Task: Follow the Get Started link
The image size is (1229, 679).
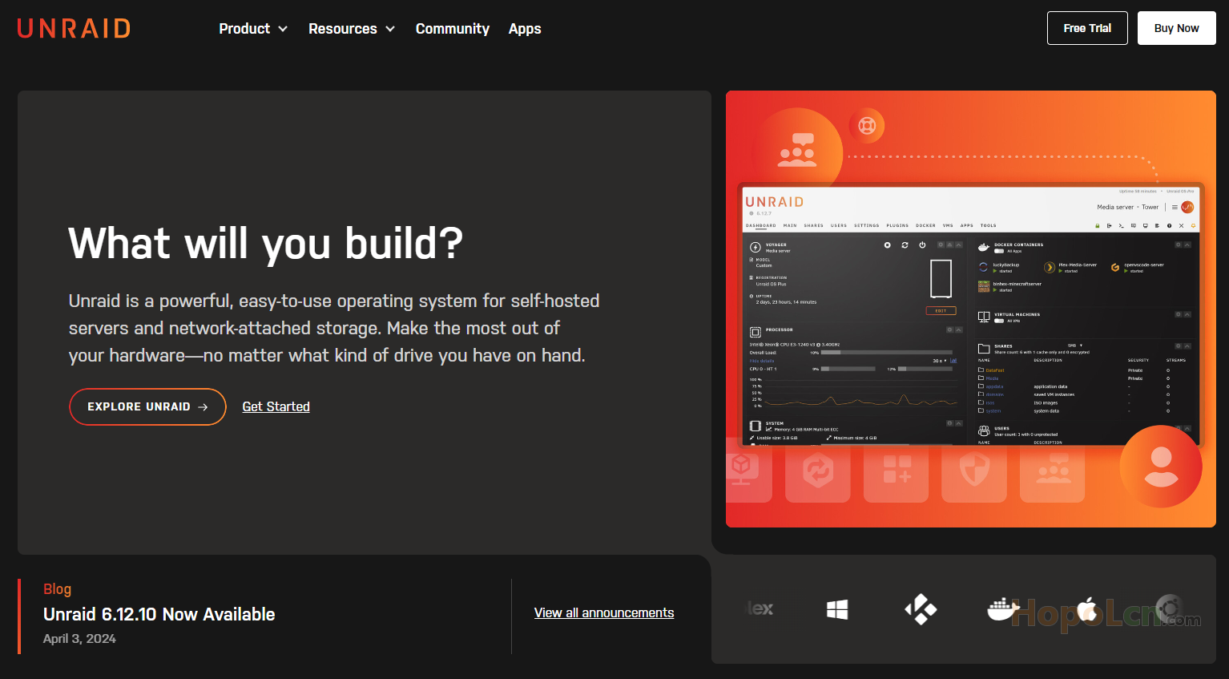Action: click(276, 406)
